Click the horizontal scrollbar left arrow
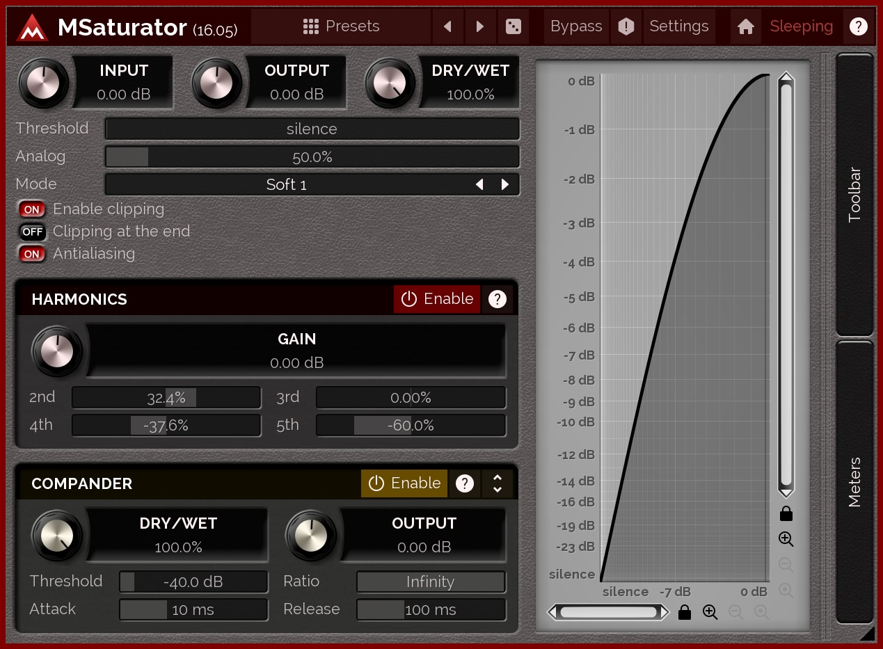Image resolution: width=883 pixels, height=649 pixels. pos(553,612)
